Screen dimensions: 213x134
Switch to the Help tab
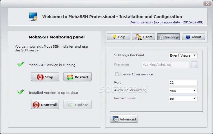coord(119,37)
